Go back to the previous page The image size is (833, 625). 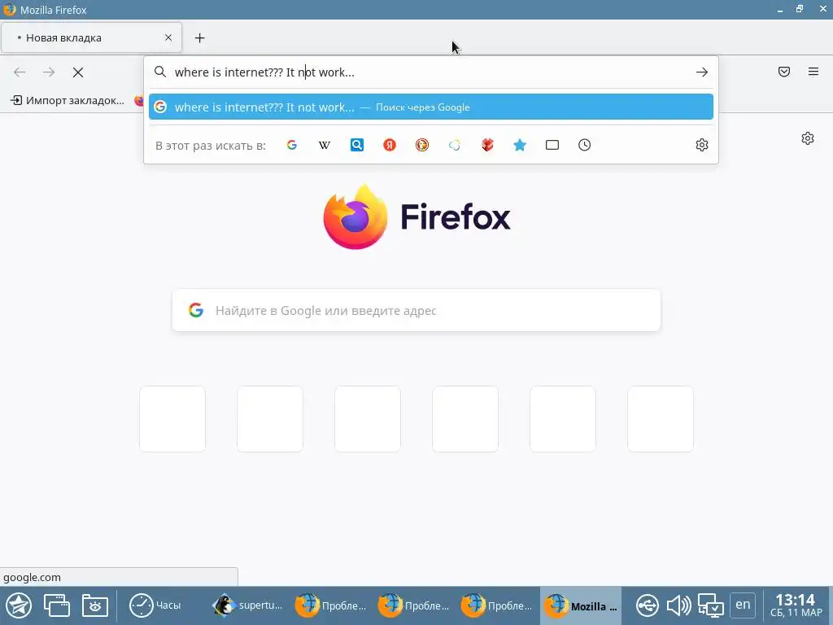point(20,72)
